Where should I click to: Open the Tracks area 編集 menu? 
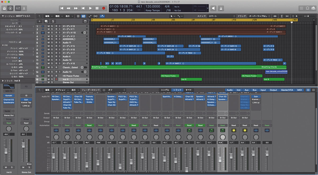pos(48,16)
